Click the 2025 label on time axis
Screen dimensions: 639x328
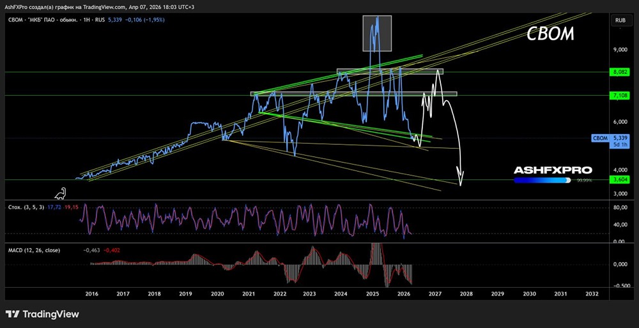click(x=373, y=294)
